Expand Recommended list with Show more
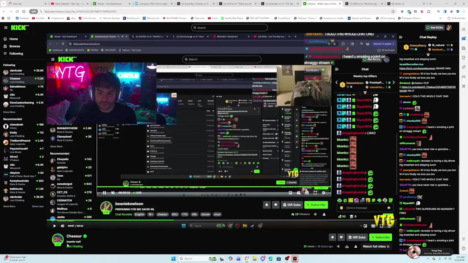The image size is (468, 263). (9, 206)
